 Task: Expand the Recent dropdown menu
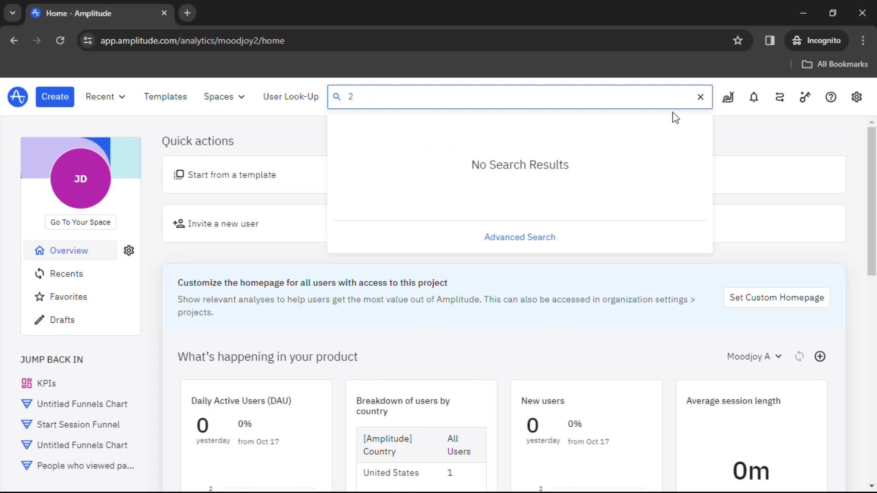[x=106, y=96]
